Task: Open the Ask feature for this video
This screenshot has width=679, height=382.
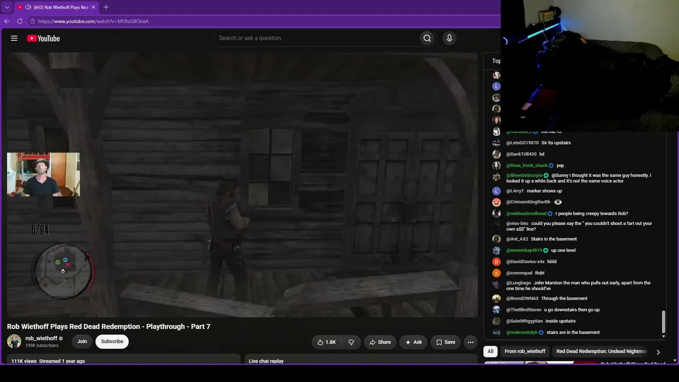Action: pyautogui.click(x=413, y=342)
